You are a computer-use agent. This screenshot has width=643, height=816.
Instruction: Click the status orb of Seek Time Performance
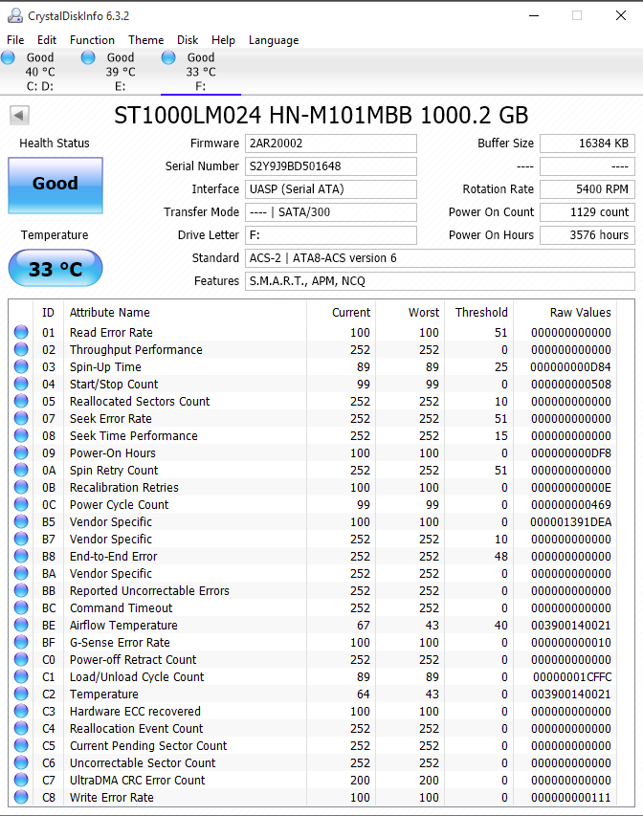coord(21,435)
